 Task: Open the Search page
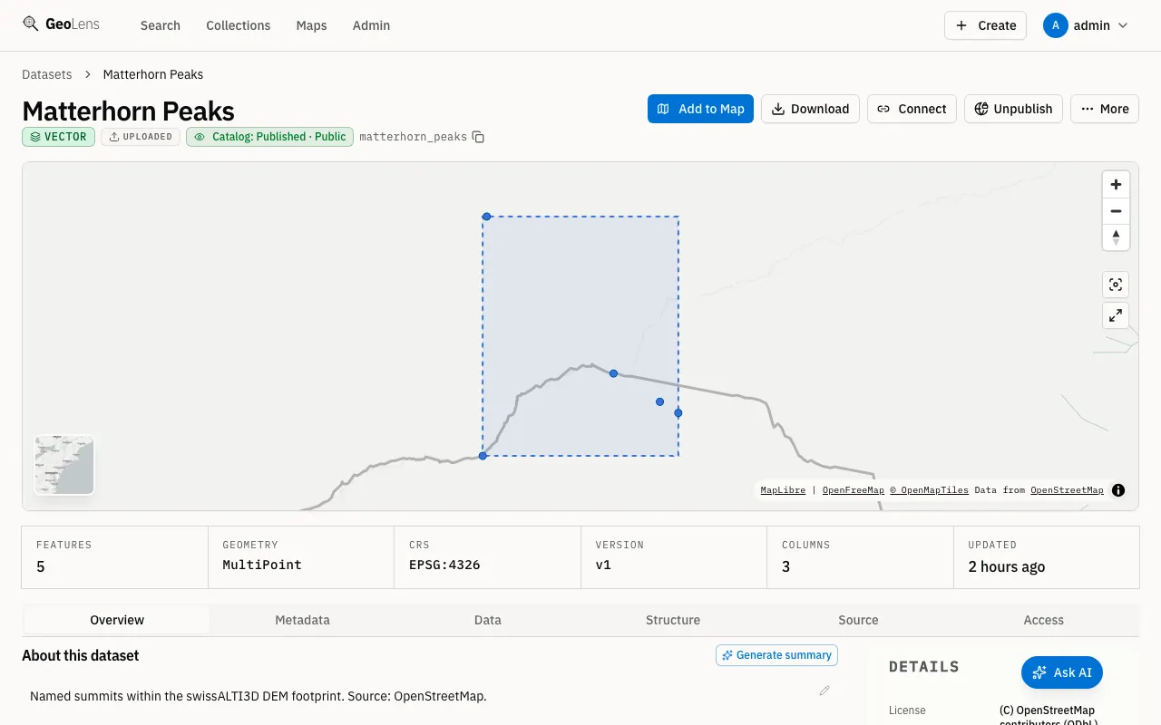point(161,25)
